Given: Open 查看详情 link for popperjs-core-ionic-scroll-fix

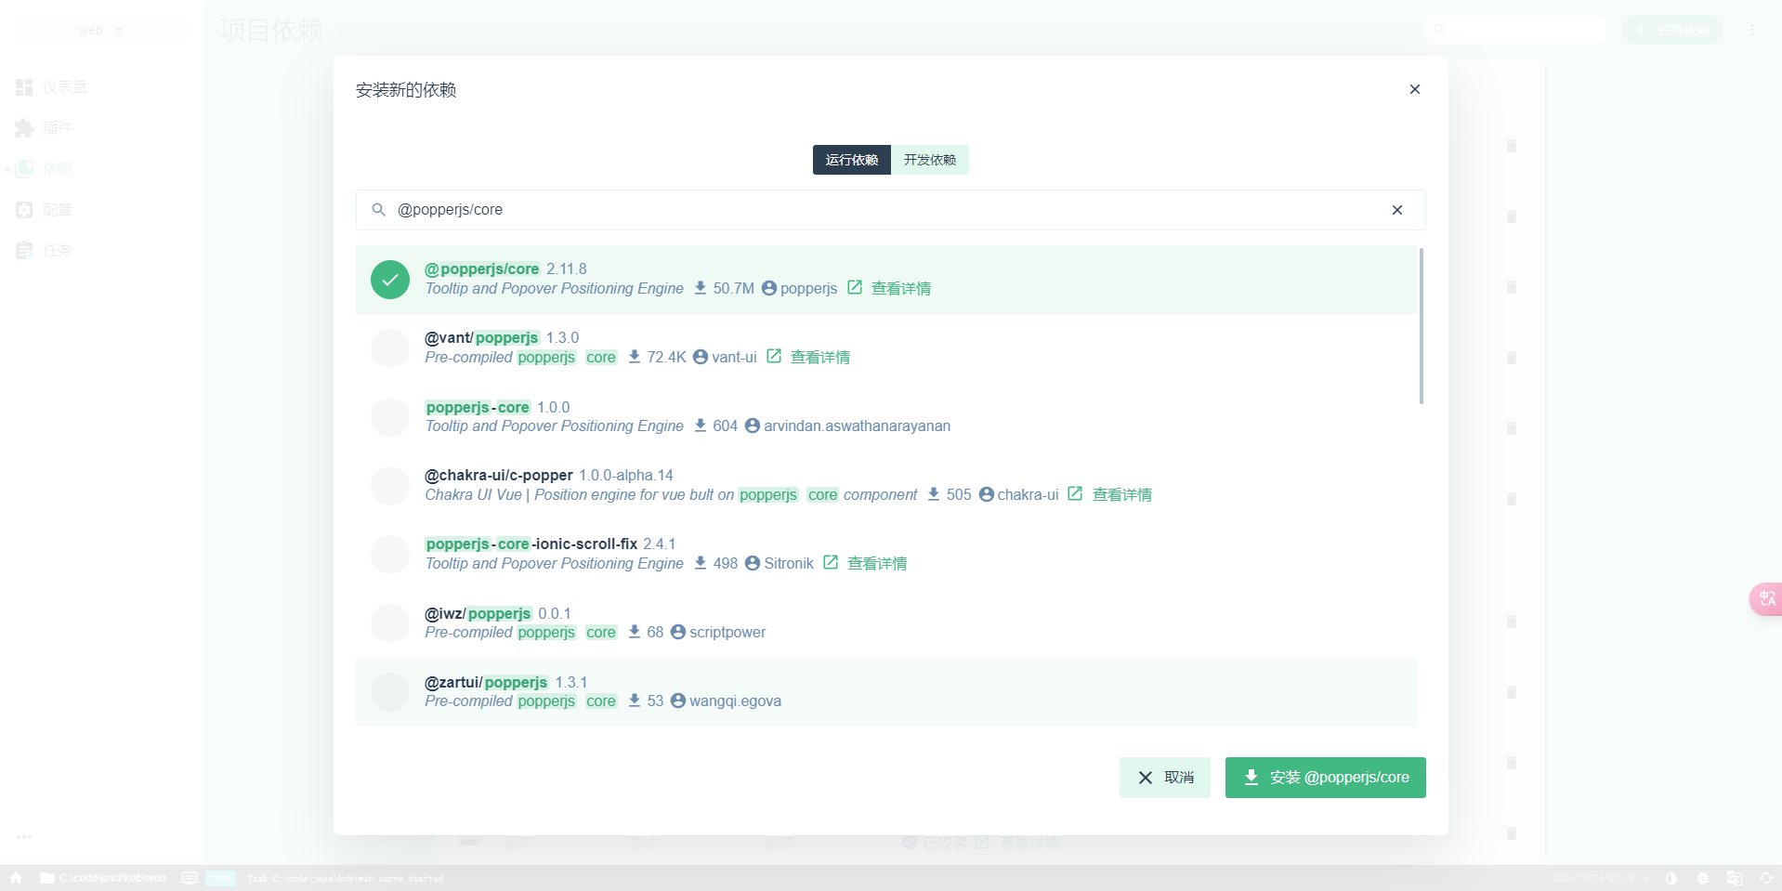Looking at the screenshot, I should click(x=877, y=564).
